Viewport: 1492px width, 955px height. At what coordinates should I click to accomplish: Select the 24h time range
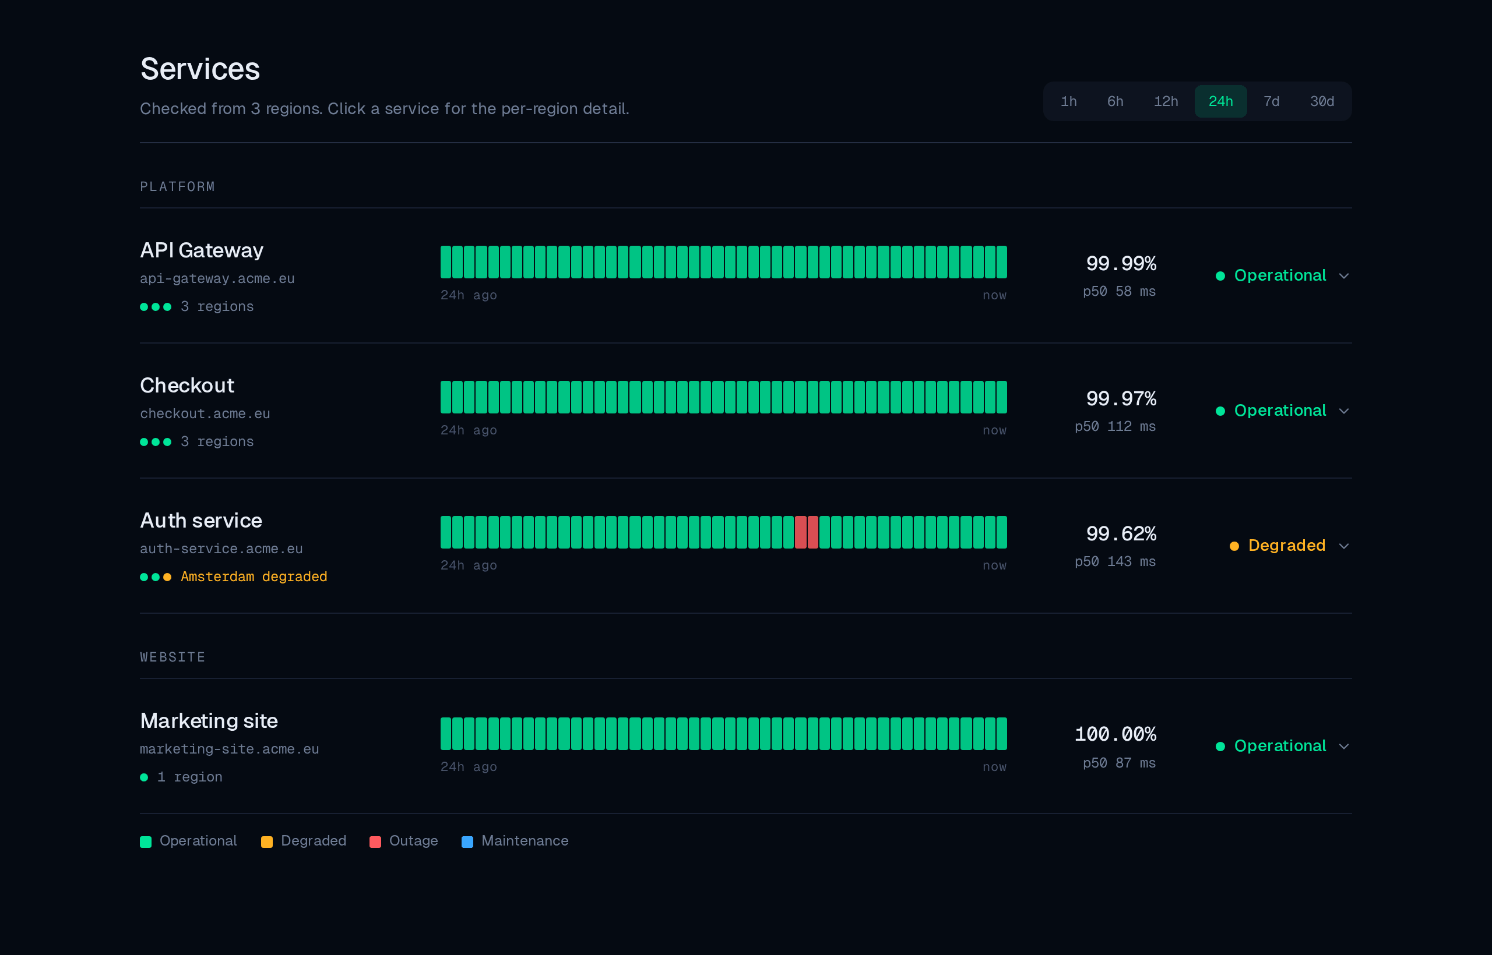pos(1220,101)
